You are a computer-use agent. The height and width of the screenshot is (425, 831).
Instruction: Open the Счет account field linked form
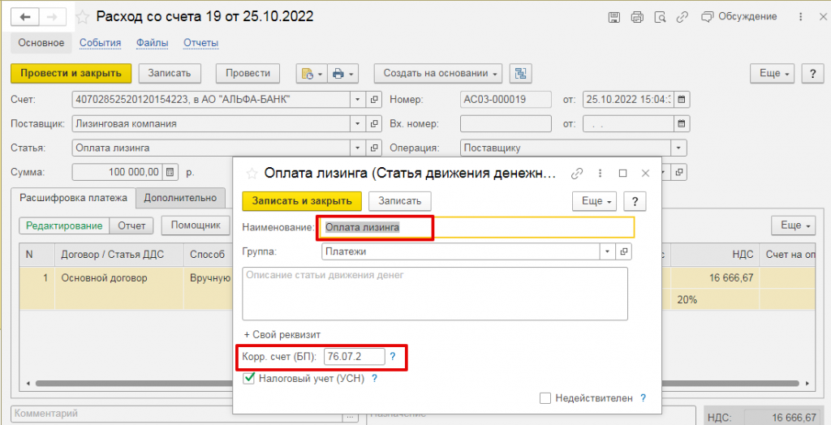pos(373,99)
